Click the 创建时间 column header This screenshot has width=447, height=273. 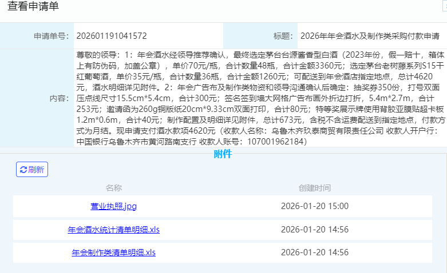314,187
